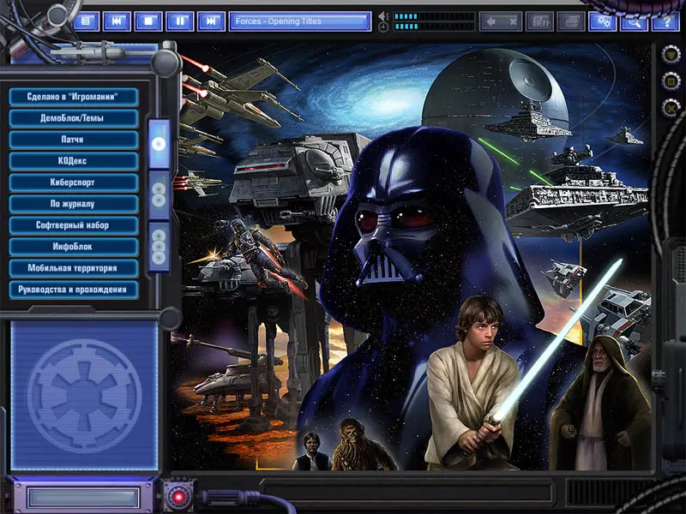Click the Imperial emblem info panel

(x=84, y=396)
